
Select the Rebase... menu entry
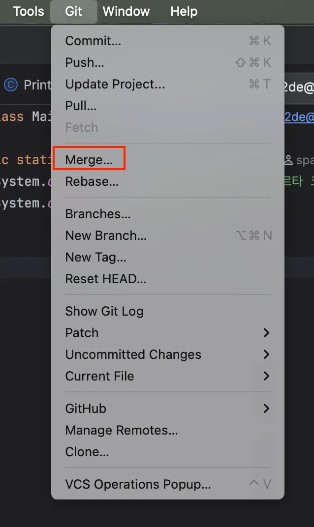coord(92,181)
